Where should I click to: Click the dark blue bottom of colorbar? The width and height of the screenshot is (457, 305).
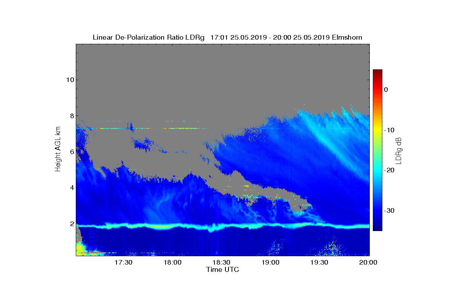tap(377, 227)
